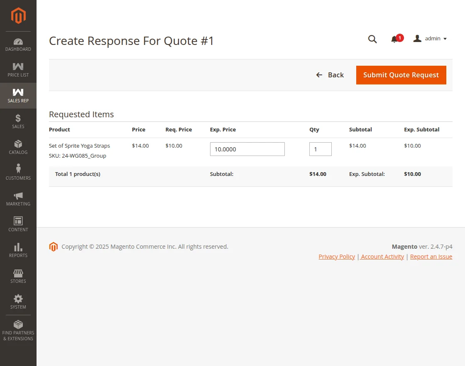This screenshot has height=366, width=465.
Task: Click the Magento logo in the sidebar
Action: [18, 16]
